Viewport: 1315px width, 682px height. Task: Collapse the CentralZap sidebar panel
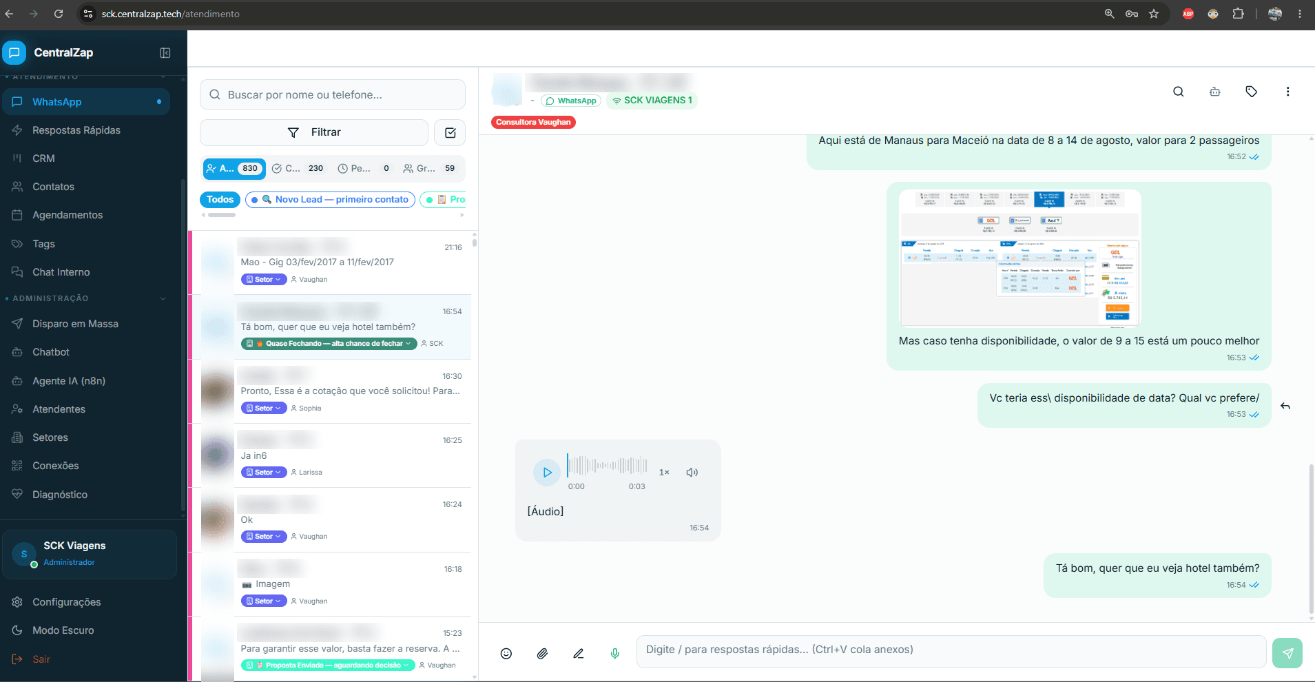coord(165,53)
